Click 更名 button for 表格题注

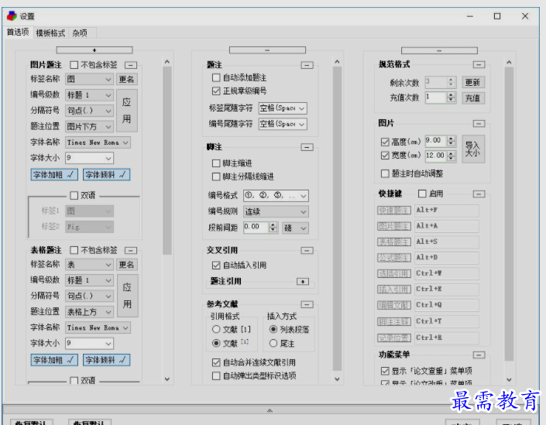point(126,265)
